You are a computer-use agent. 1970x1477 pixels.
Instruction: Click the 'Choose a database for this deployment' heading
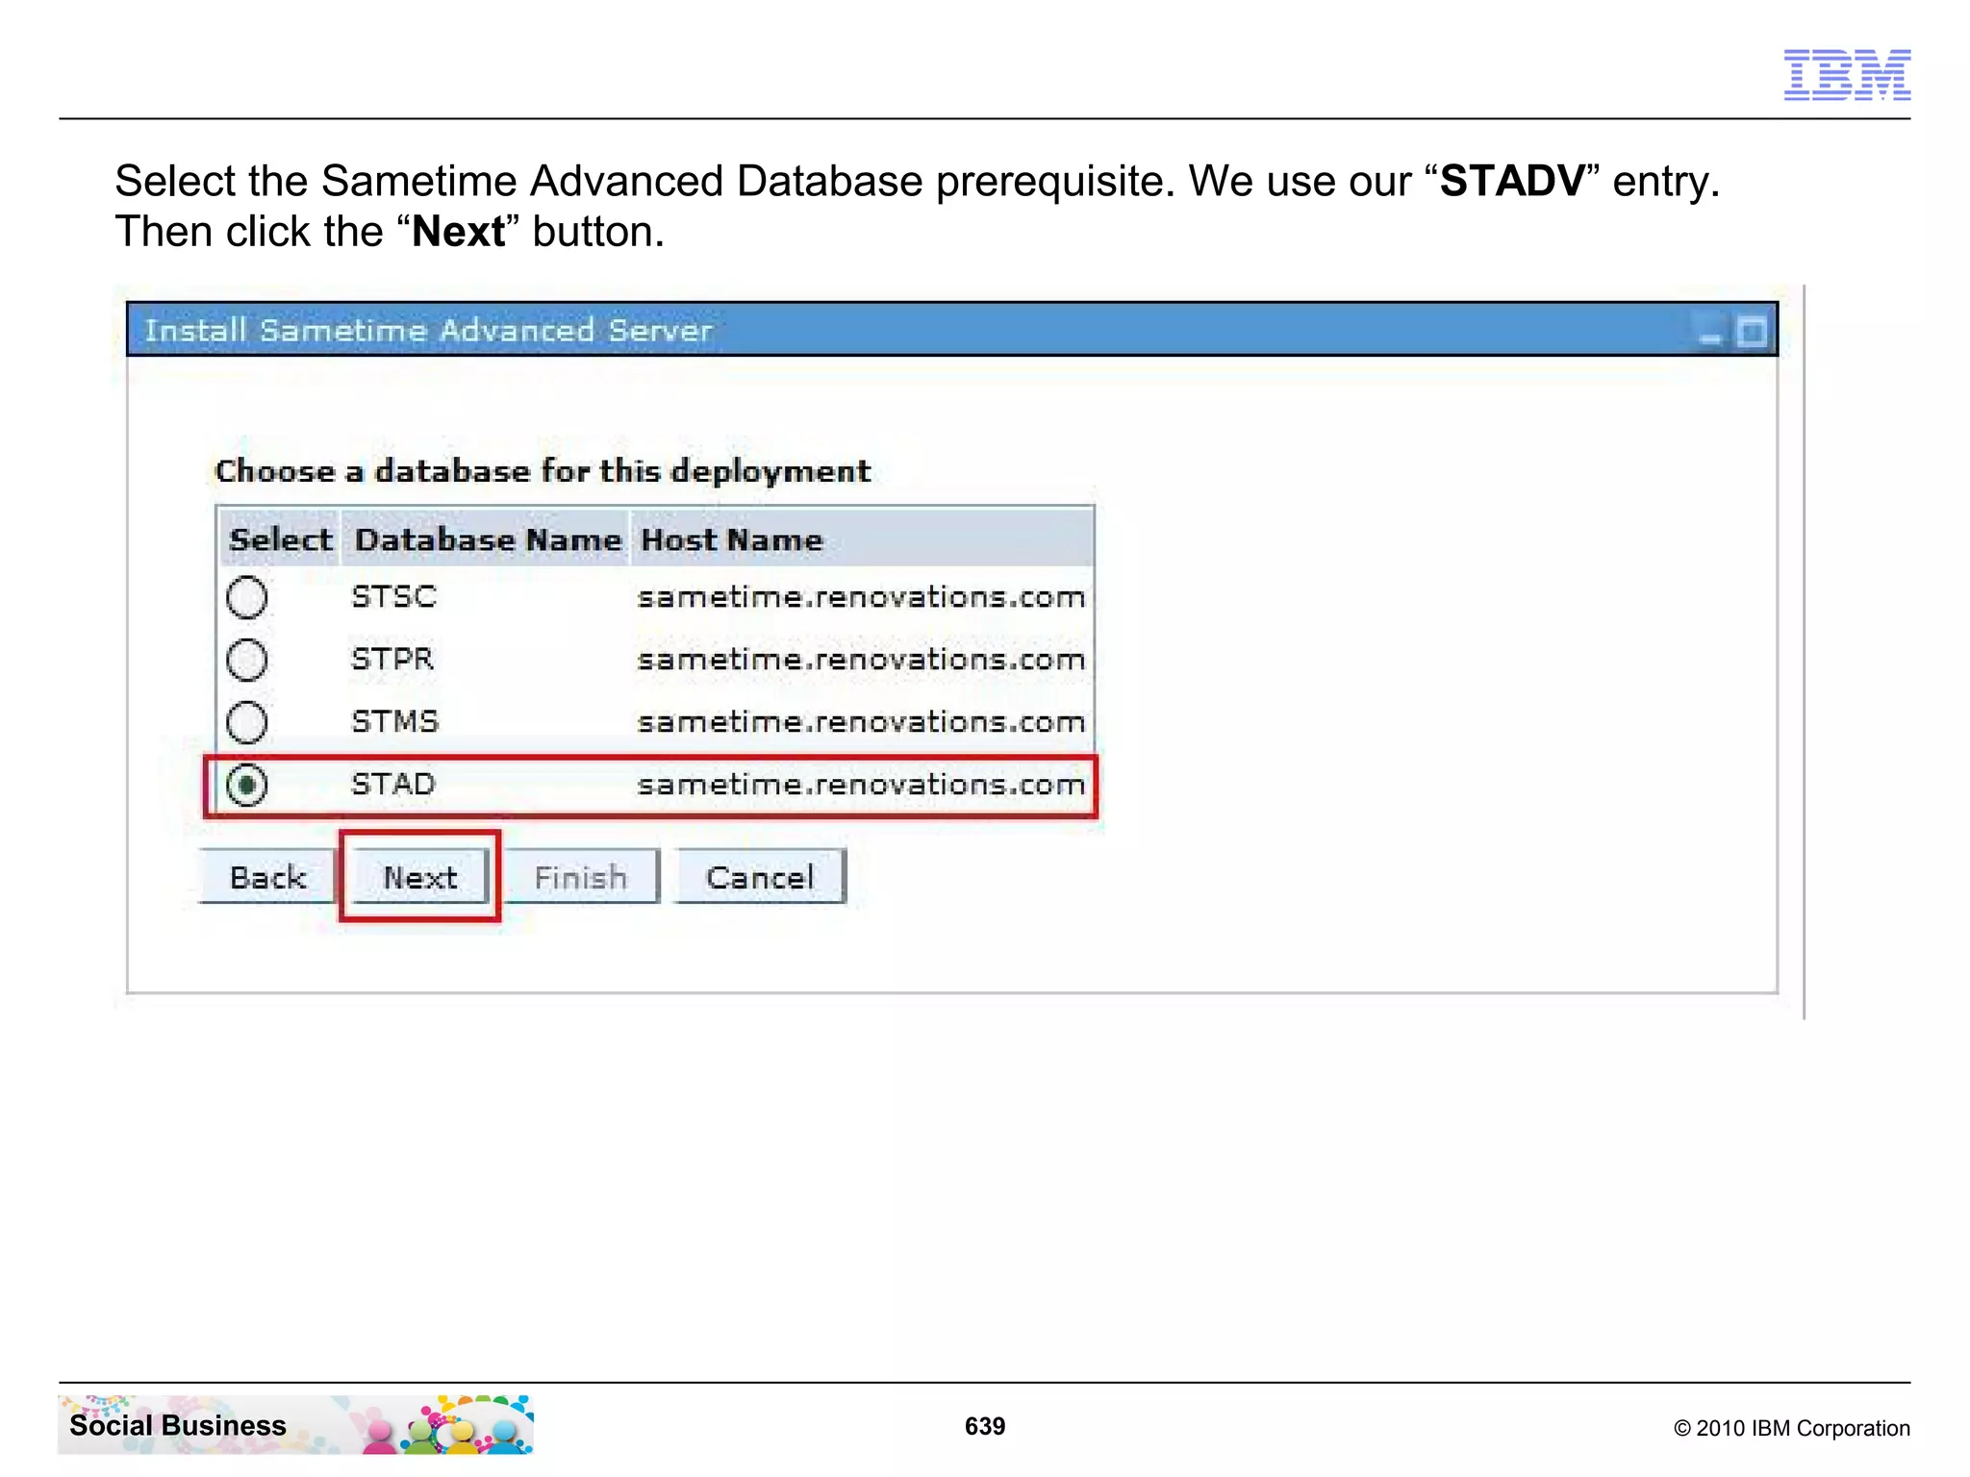(x=543, y=471)
